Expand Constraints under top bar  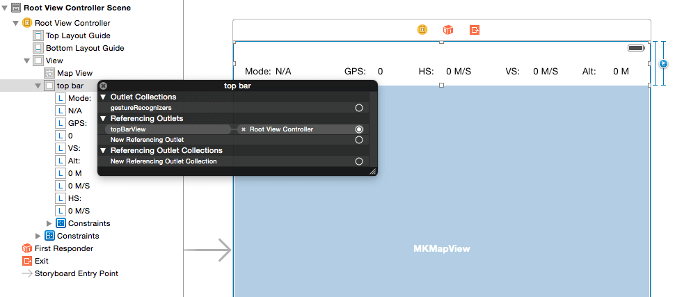tap(49, 223)
